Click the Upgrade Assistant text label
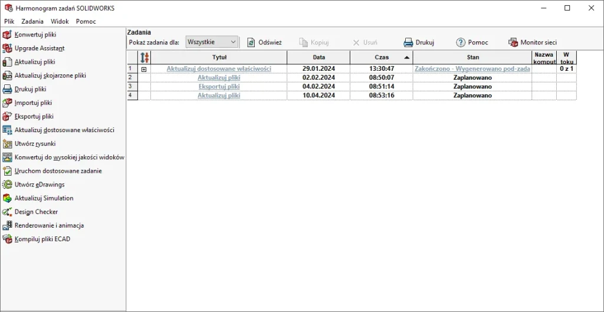This screenshot has height=312, width=604. pyautogui.click(x=40, y=48)
